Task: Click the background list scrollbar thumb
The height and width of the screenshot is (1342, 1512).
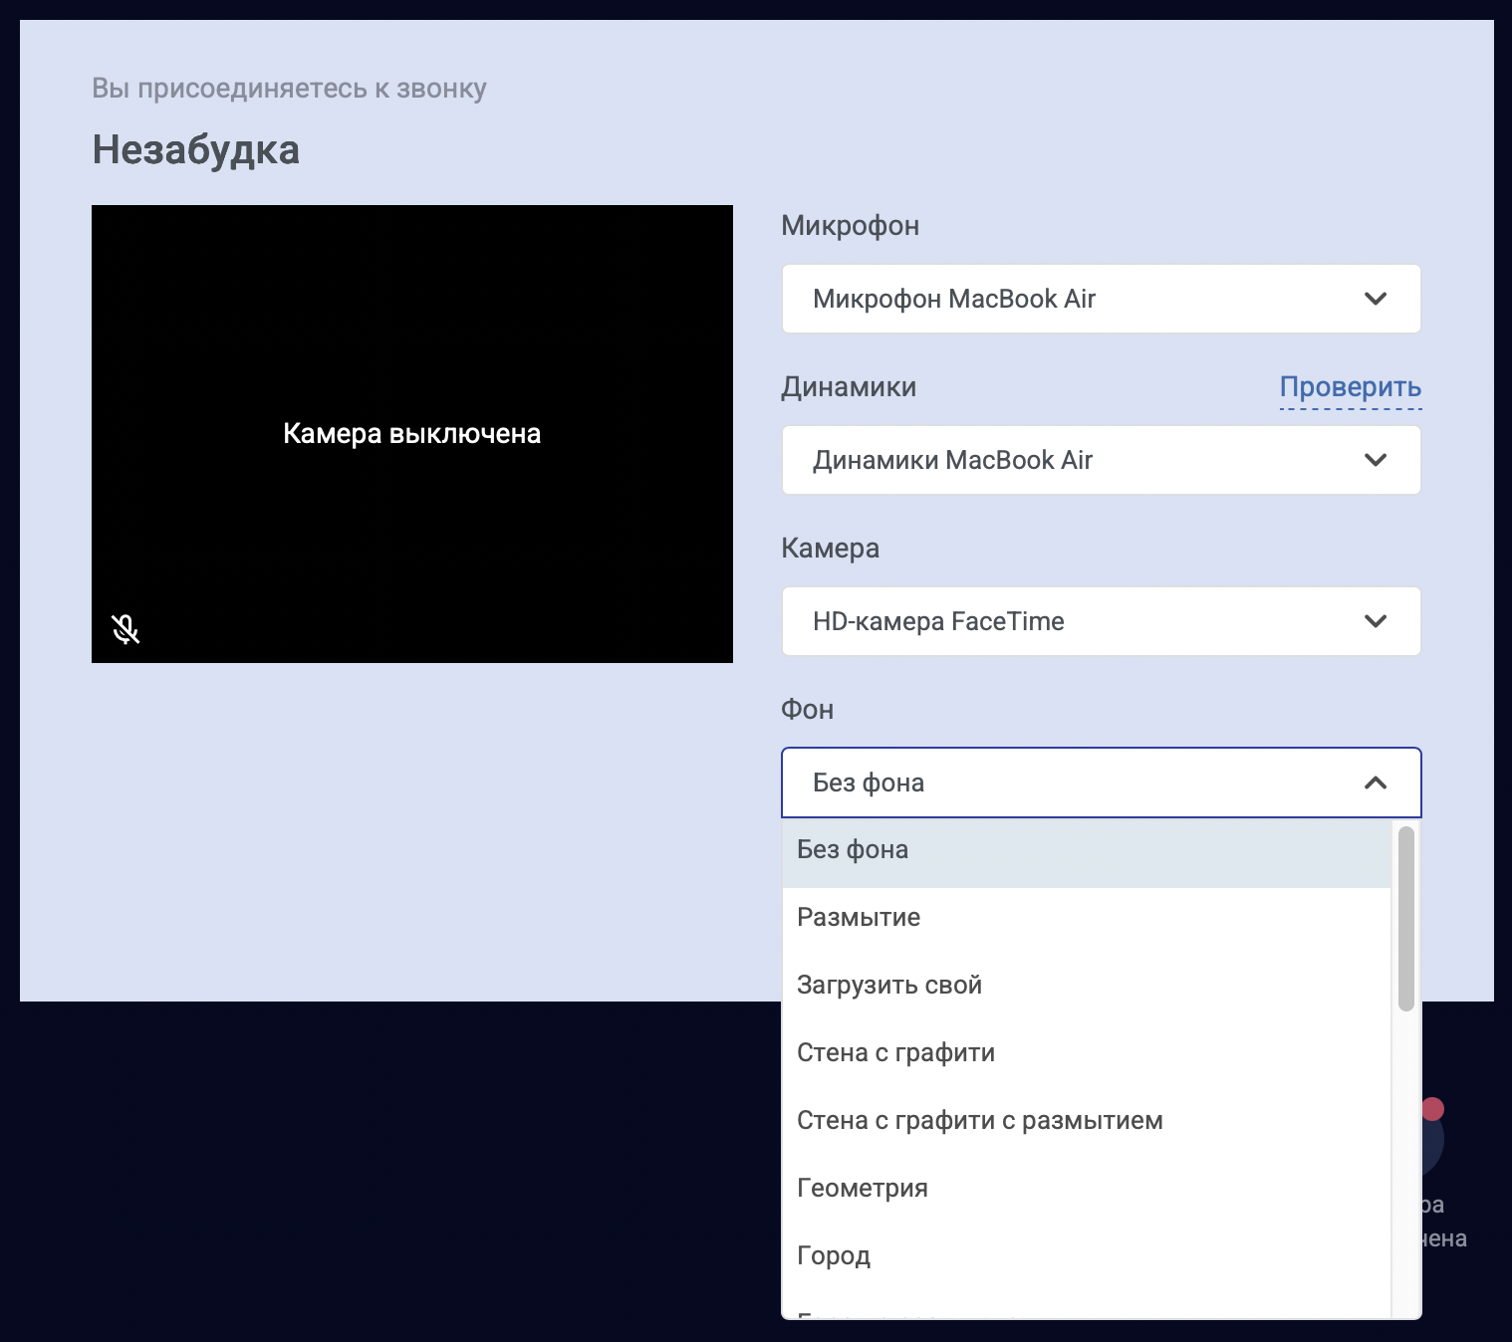Action: click(x=1405, y=918)
